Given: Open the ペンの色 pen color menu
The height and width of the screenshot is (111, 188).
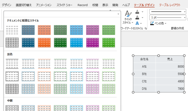Looking at the screenshot, I should point(158,23).
